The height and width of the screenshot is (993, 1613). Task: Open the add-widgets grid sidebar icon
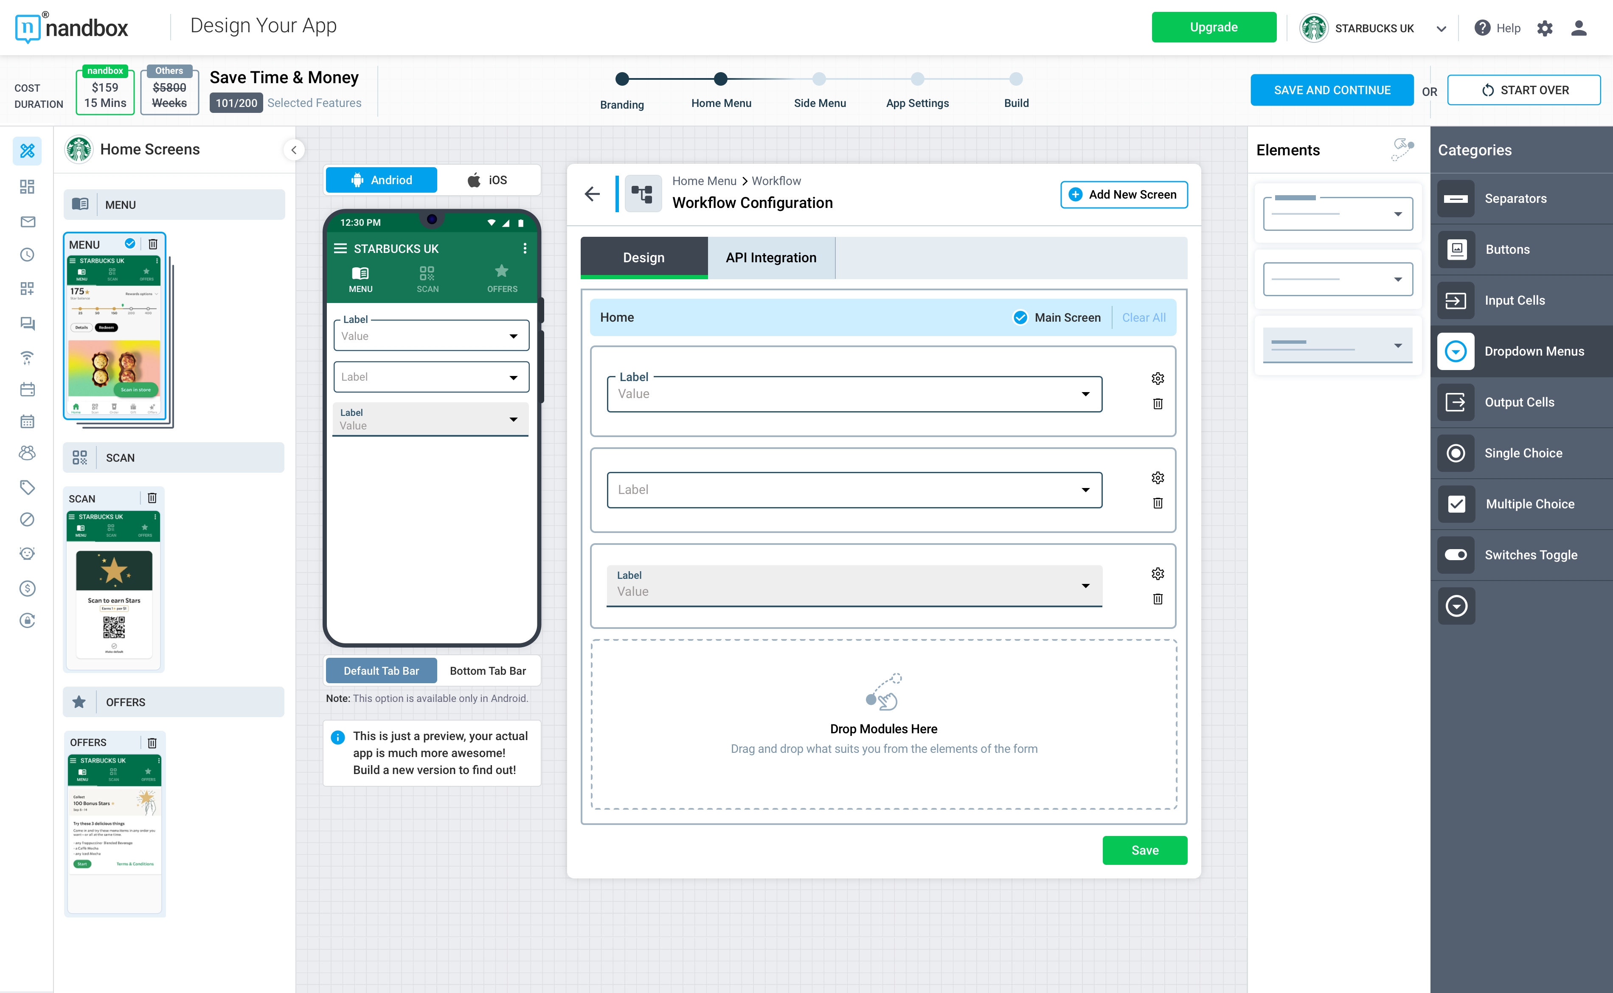27,289
